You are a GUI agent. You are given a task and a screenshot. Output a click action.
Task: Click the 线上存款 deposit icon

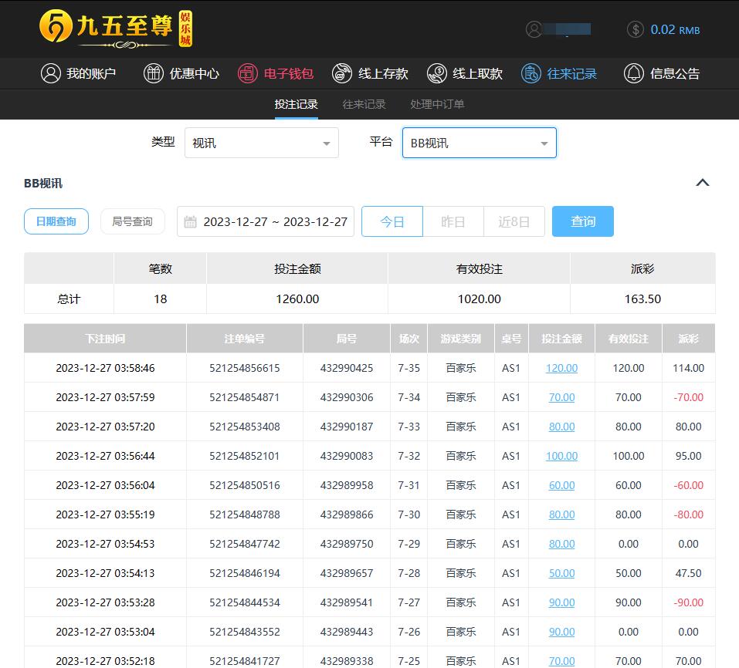click(x=342, y=73)
